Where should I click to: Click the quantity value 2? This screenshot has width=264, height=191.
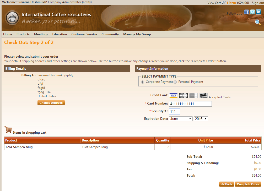click(x=168, y=147)
